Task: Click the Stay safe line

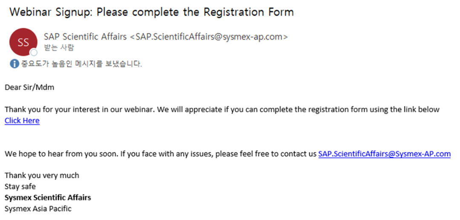Action: (20, 186)
